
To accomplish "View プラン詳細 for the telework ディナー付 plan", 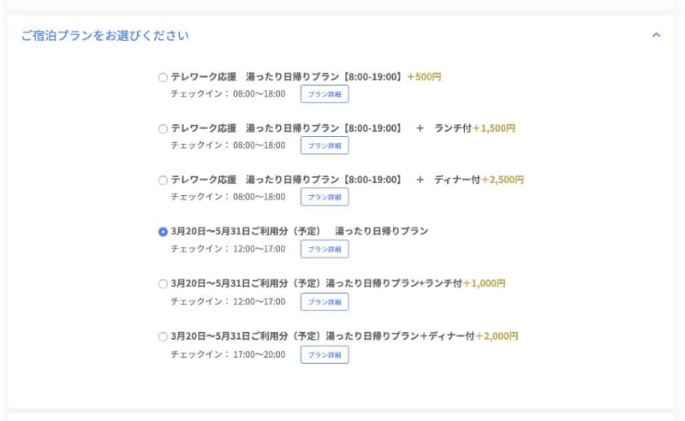I will 325,197.
